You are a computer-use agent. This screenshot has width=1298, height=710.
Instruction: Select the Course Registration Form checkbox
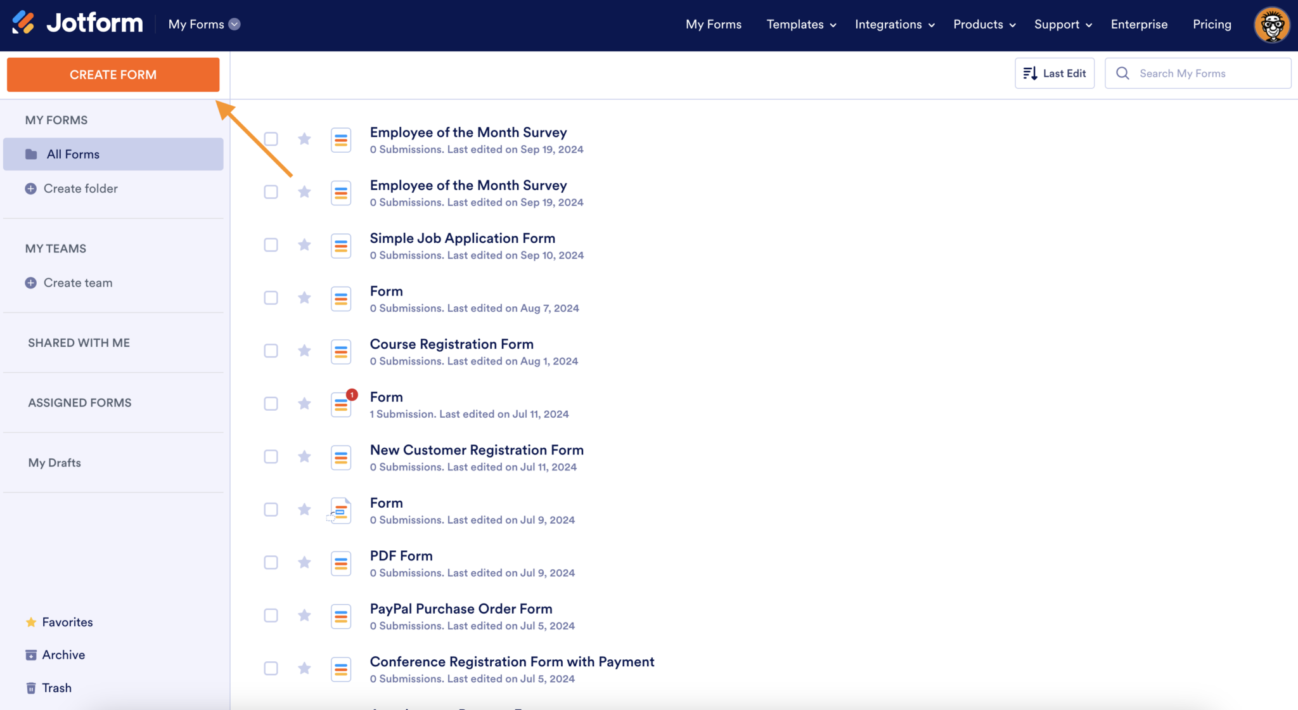271,351
